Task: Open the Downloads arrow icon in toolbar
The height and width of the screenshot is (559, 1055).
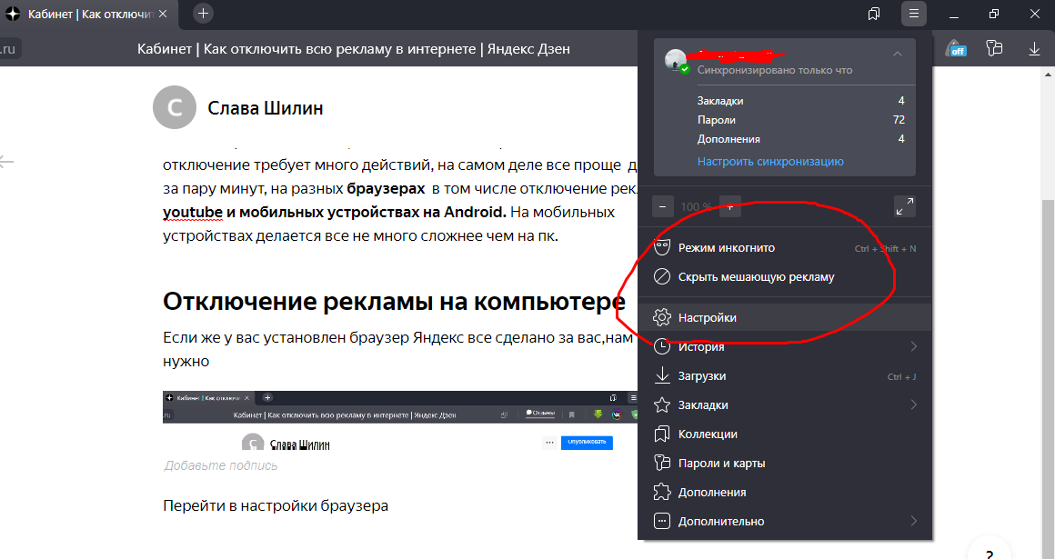Action: (x=1034, y=49)
